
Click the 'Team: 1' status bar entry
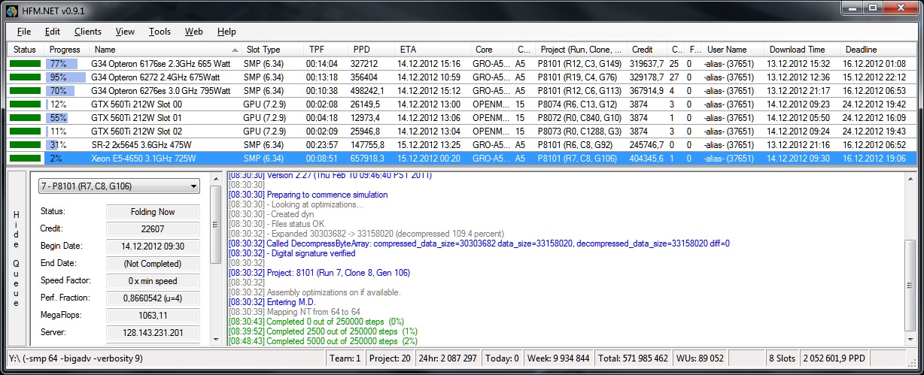pyautogui.click(x=346, y=359)
